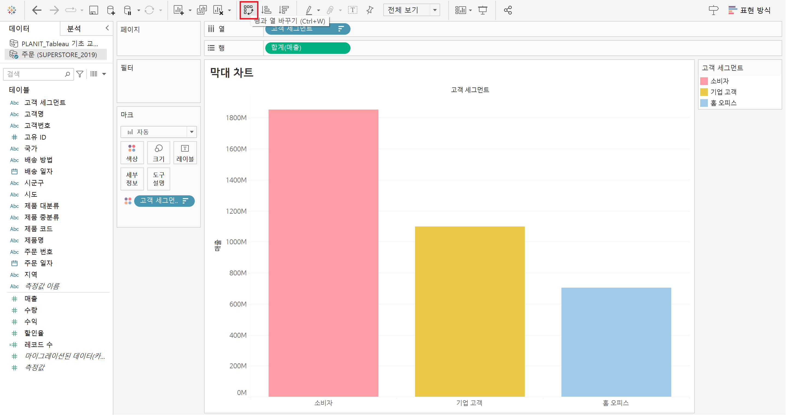This screenshot has width=786, height=415.
Task: Click the sort descending toolbar icon
Action: coord(284,10)
